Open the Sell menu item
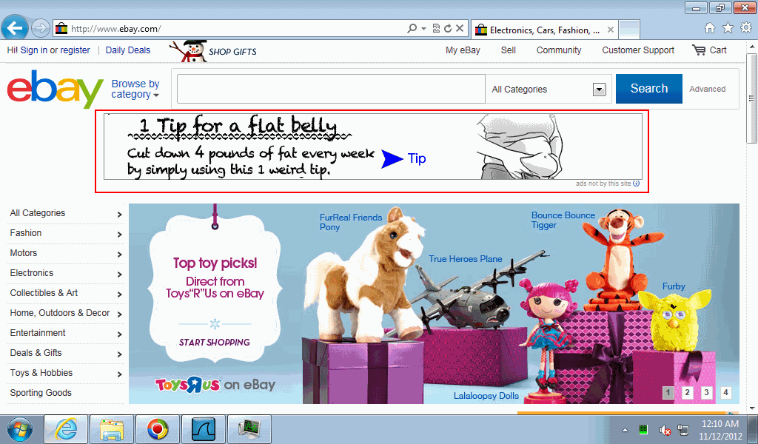This screenshot has height=444, width=758. 508,50
